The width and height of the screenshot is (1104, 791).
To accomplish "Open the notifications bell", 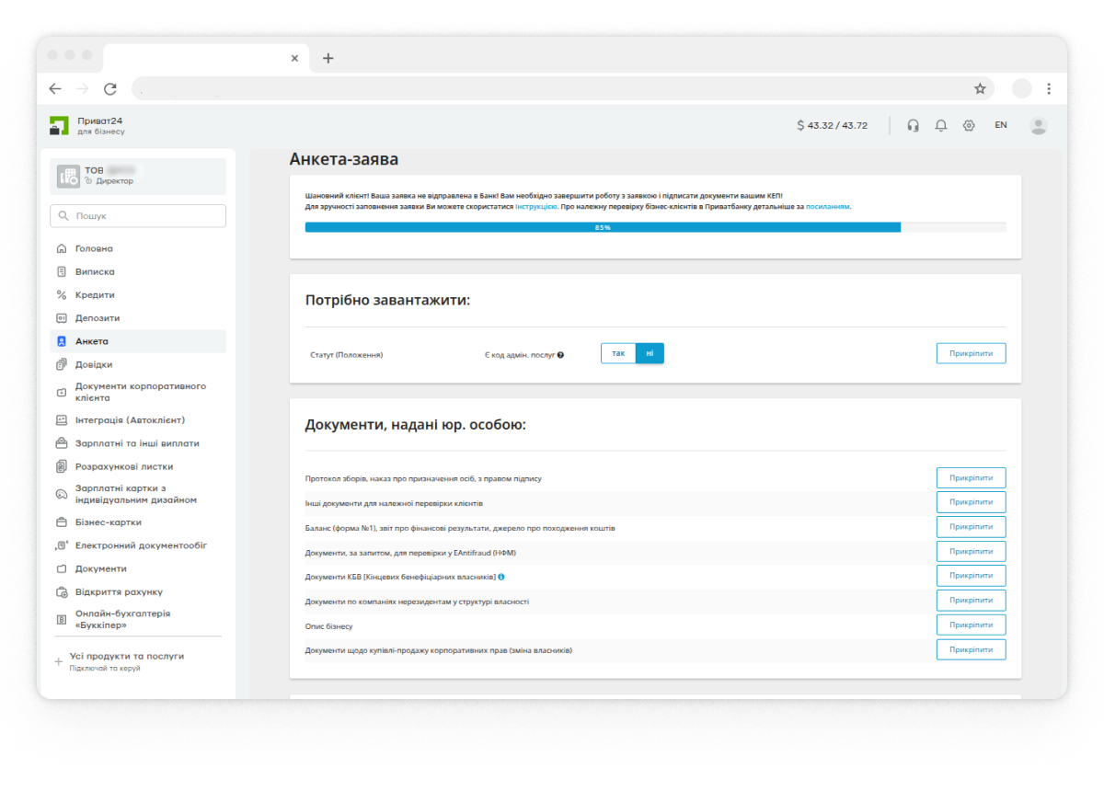I will tap(940, 125).
